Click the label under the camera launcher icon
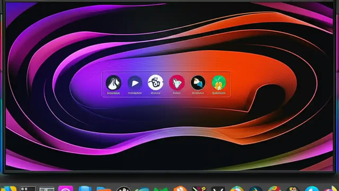 [156, 93]
